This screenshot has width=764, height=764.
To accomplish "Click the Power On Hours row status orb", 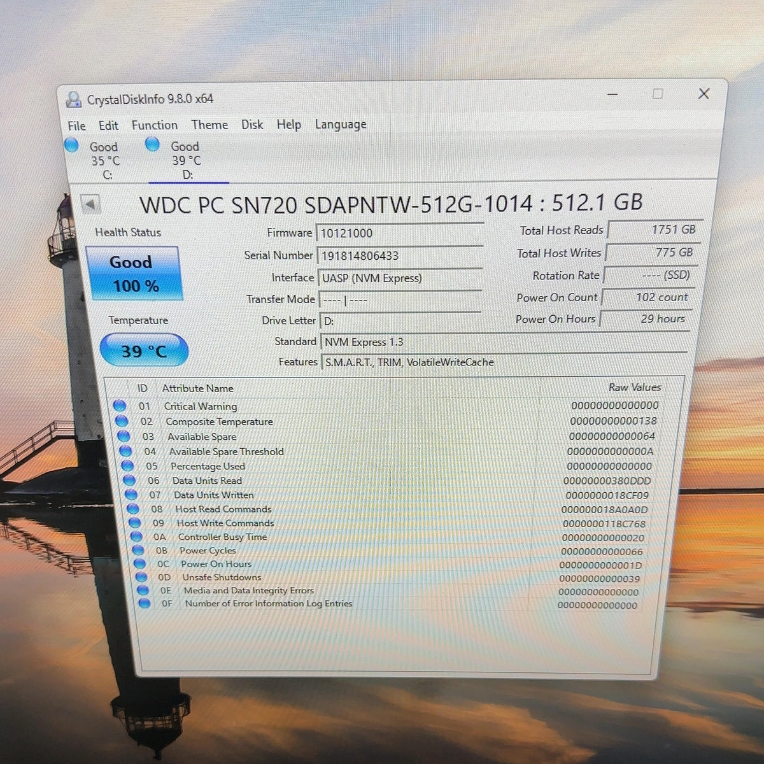I will pos(140,563).
